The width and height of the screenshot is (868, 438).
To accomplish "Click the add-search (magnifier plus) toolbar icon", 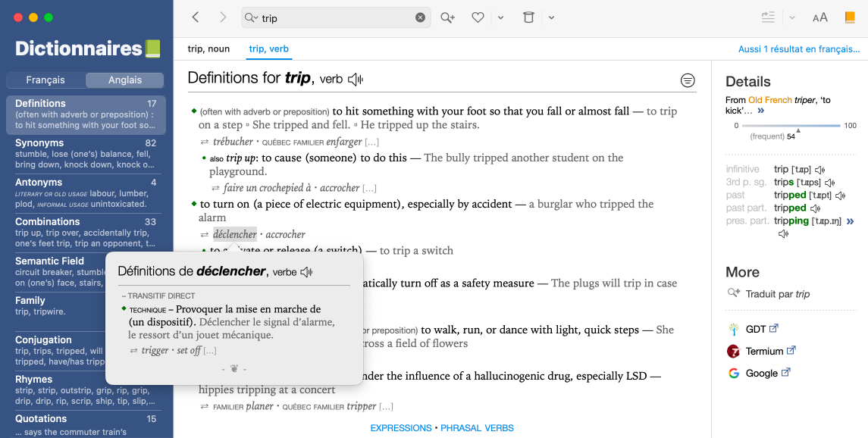I will coord(447,17).
